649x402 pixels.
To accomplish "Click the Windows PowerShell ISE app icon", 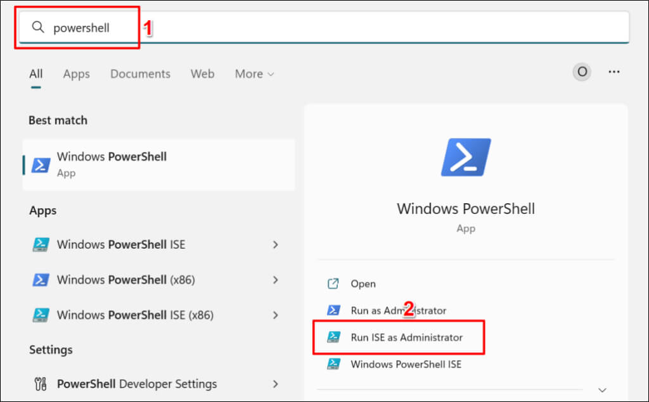I will pyautogui.click(x=41, y=244).
